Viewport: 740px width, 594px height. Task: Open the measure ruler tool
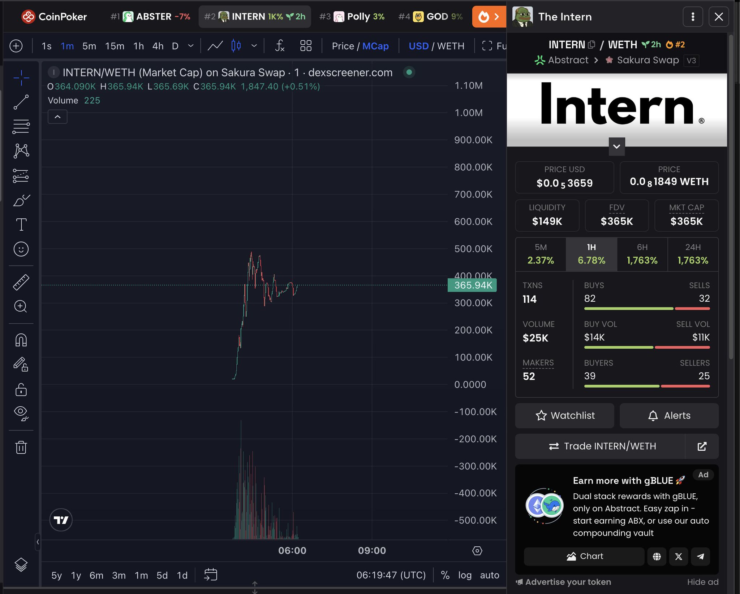(x=21, y=282)
